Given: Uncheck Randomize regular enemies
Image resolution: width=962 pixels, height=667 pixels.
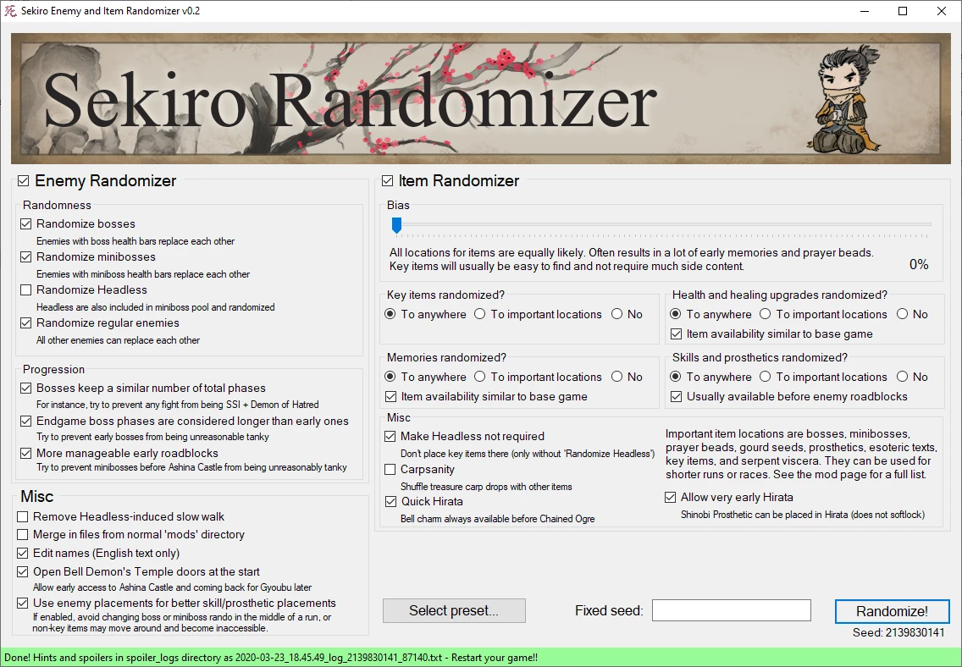Looking at the screenshot, I should (25, 323).
